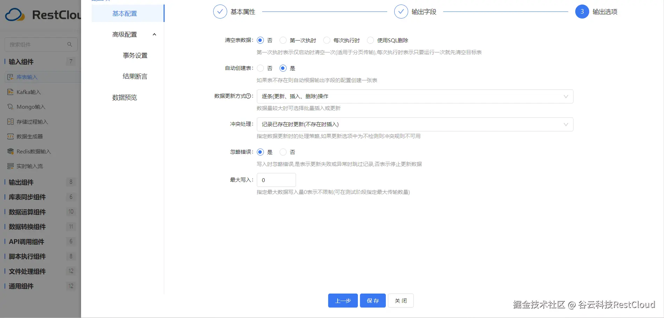The height and width of the screenshot is (318, 664).
Task: Expand the 输出组件 category
Action: coord(21,182)
